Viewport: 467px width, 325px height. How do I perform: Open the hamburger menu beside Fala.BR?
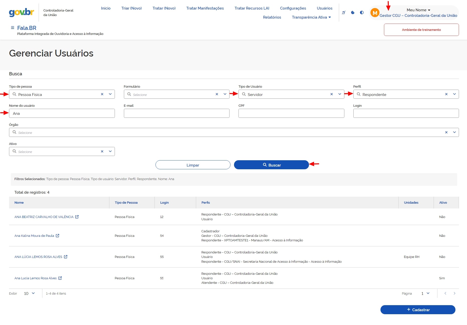(13, 28)
